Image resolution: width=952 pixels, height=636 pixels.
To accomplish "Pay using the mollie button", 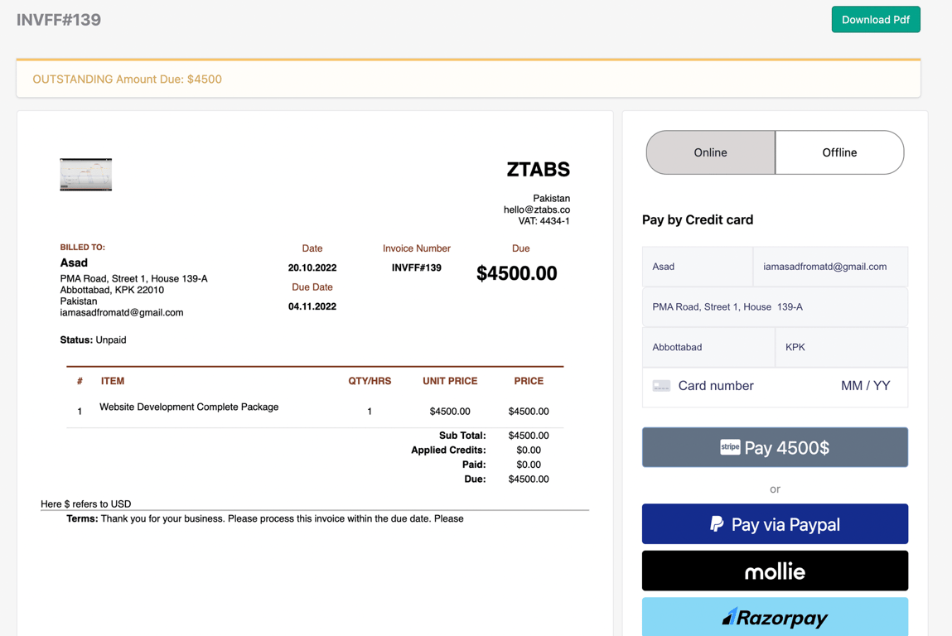I will pos(775,571).
